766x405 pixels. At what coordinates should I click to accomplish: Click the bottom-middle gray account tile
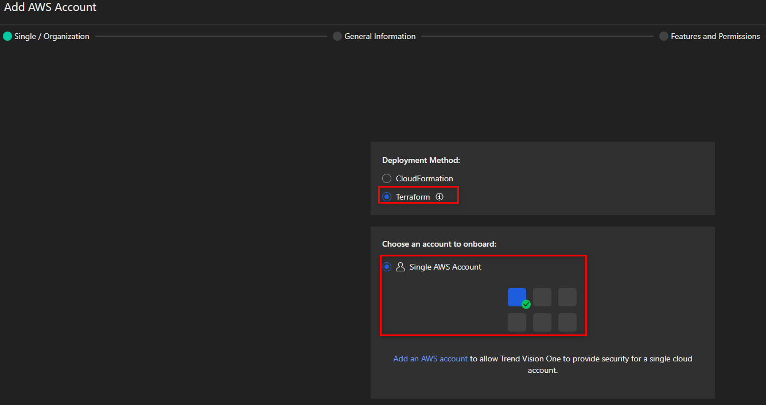[x=542, y=322]
